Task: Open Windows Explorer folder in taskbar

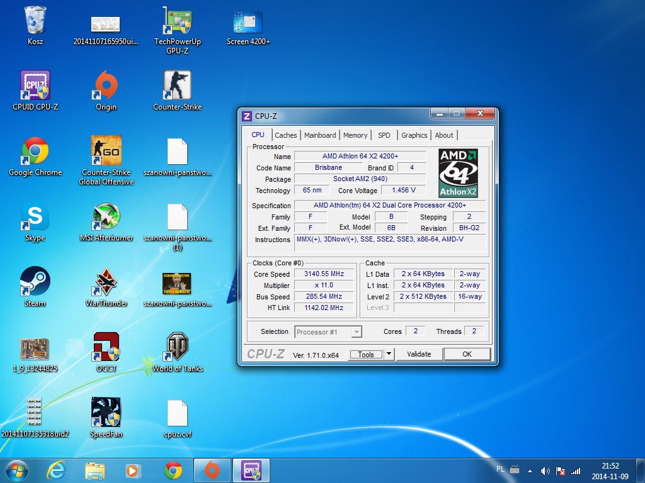Action: pos(94,470)
